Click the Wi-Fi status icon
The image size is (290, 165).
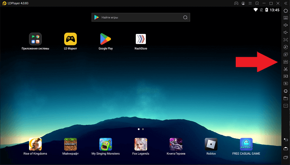click(256, 10)
